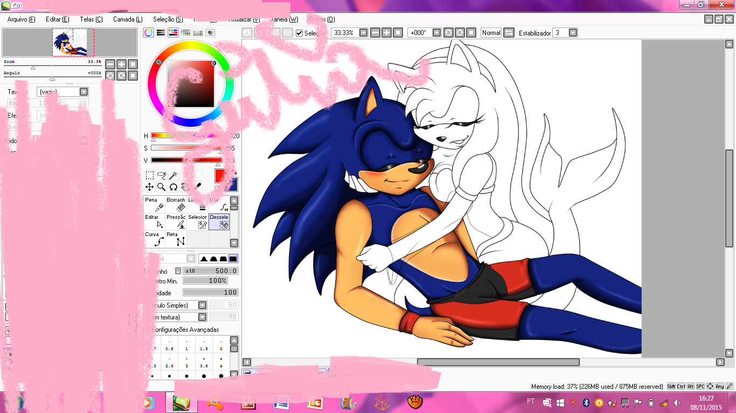Open the Textura (vazio) dropdown
The height and width of the screenshot is (413, 736).
(x=84, y=92)
